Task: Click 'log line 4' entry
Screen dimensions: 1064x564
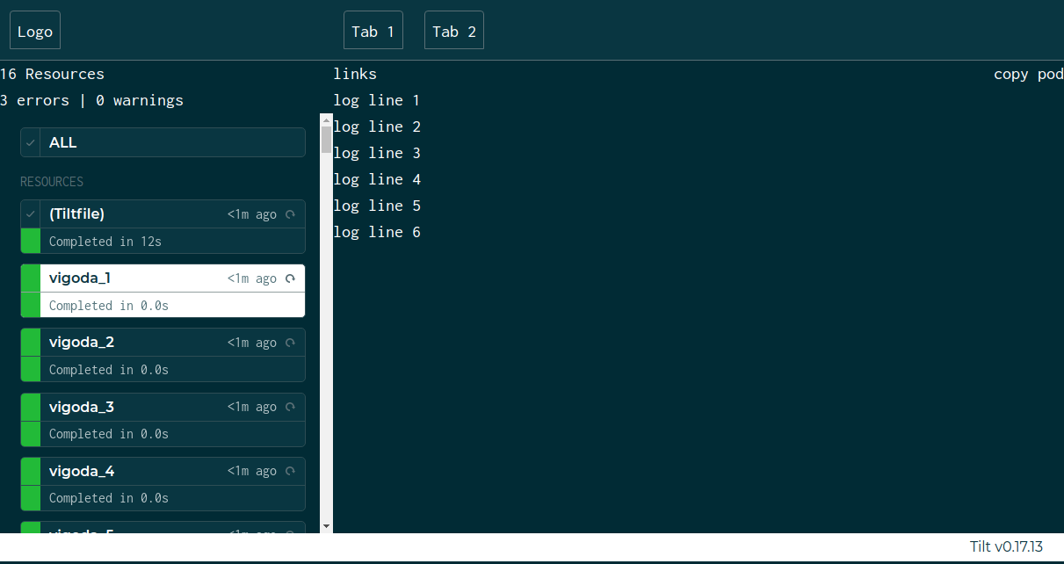Action: (377, 179)
